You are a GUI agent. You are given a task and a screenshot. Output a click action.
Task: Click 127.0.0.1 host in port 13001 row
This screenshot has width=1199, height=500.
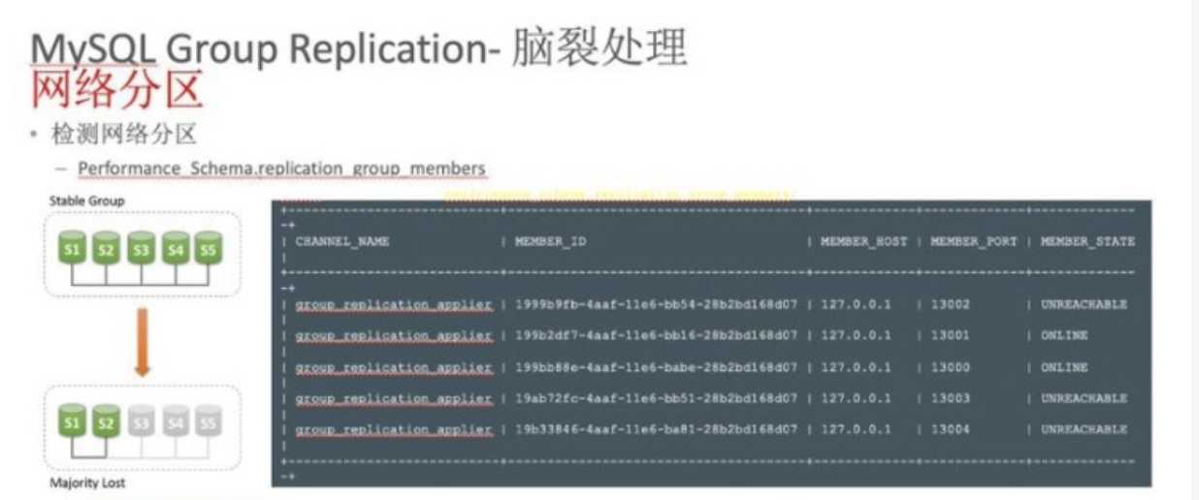pos(856,335)
